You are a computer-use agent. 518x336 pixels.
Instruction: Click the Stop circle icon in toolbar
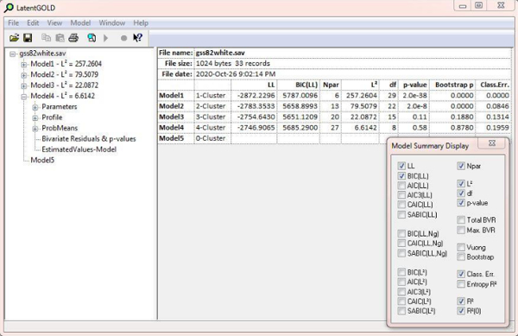(123, 38)
